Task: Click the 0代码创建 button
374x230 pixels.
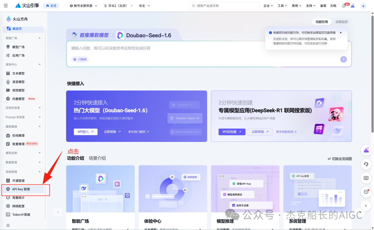Action: [232, 132]
